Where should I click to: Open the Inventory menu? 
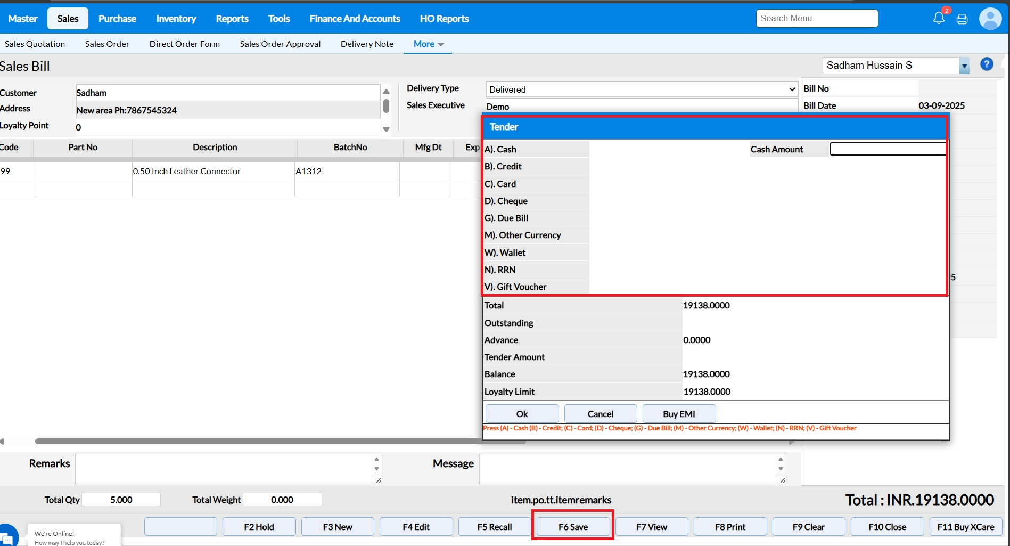[176, 19]
